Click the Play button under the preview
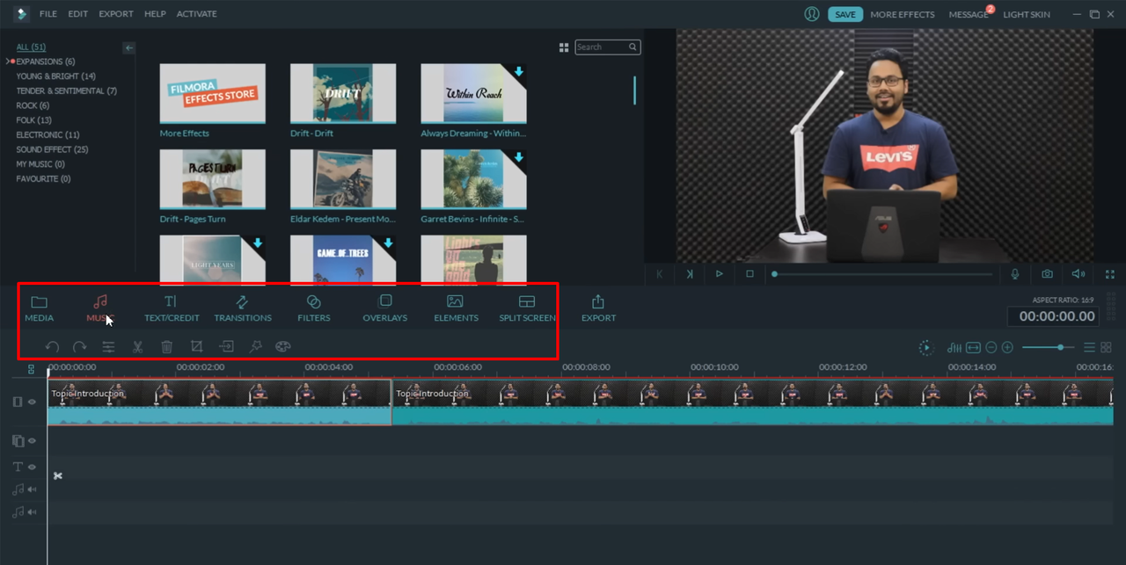Screen dimensions: 1126x565 [x=719, y=274]
